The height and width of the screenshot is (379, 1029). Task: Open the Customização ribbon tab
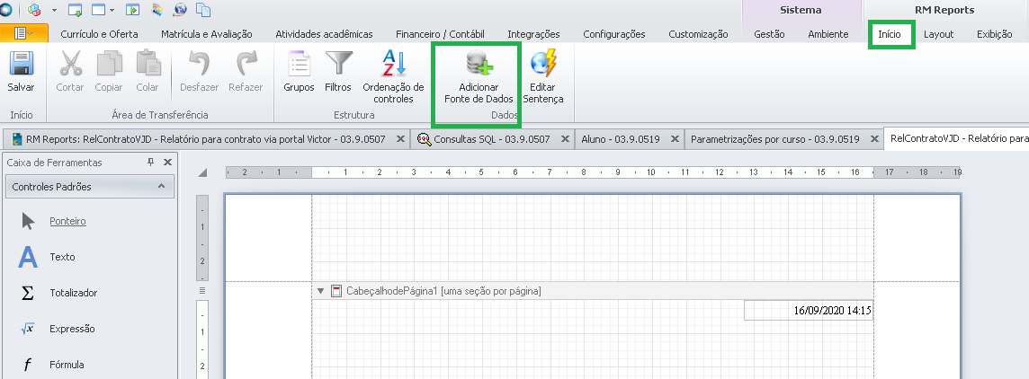point(698,34)
